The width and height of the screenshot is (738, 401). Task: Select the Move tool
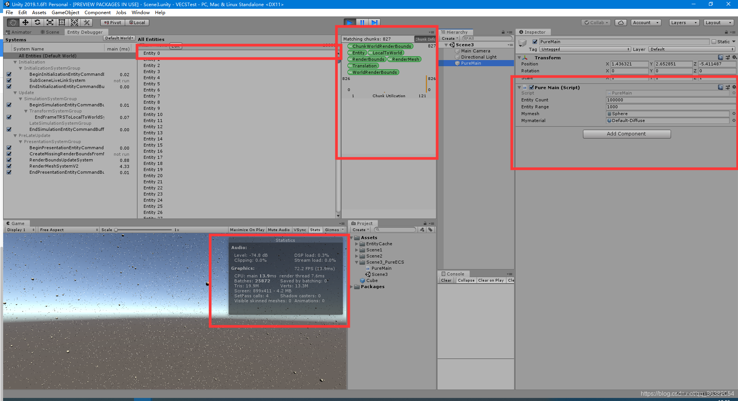(25, 22)
